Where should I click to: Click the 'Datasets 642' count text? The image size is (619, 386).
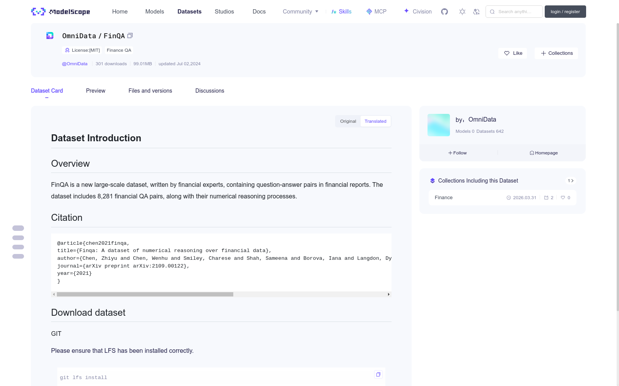490,131
